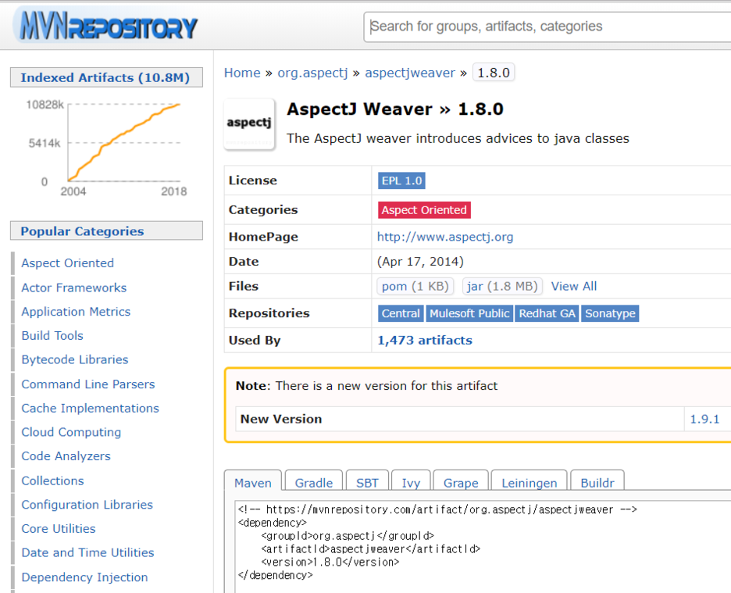Open Cloud Computing category
This screenshot has width=731, height=593.
(71, 432)
